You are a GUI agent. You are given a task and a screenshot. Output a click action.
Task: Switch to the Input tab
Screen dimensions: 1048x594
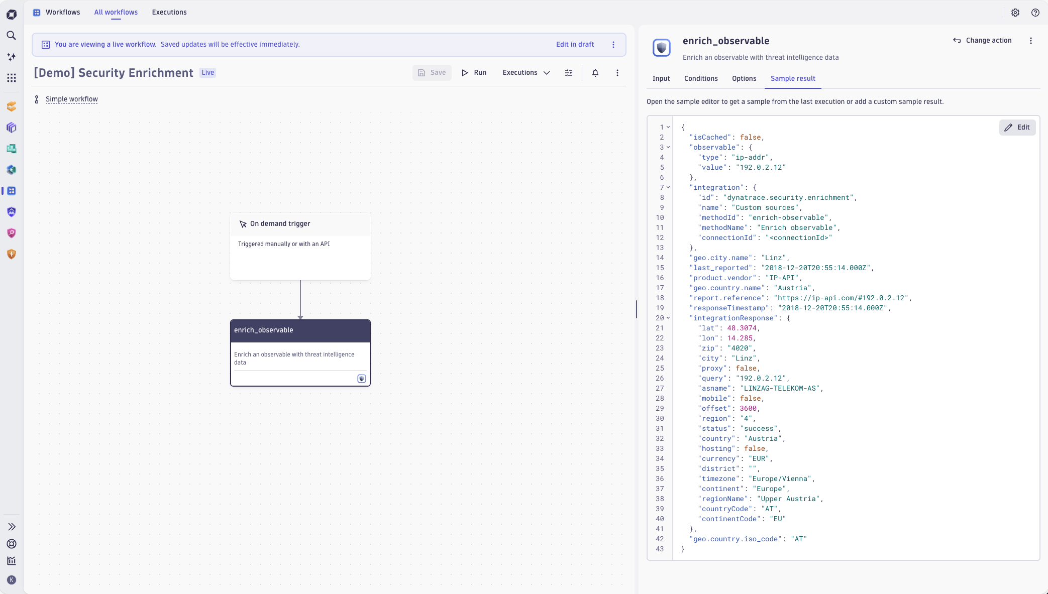point(661,78)
